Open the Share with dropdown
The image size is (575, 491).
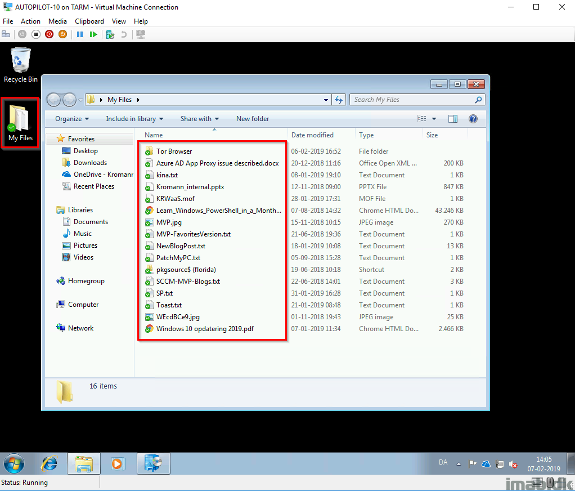(x=200, y=119)
